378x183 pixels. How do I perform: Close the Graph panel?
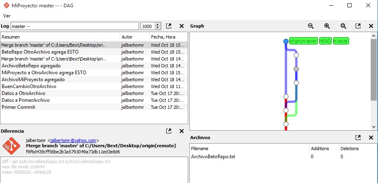point(371,26)
